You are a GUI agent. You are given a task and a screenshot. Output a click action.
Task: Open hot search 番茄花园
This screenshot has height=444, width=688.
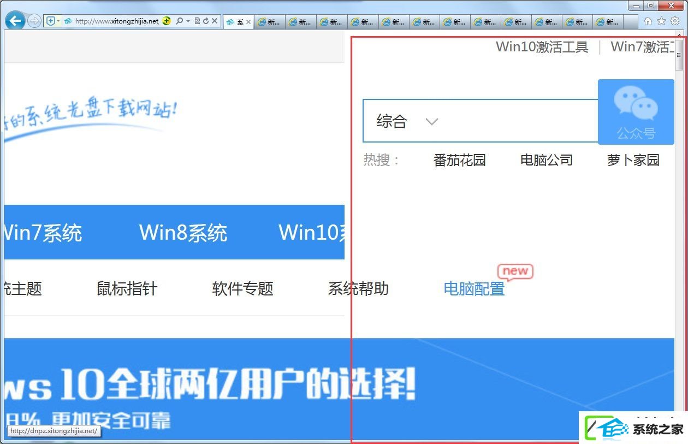tap(459, 160)
